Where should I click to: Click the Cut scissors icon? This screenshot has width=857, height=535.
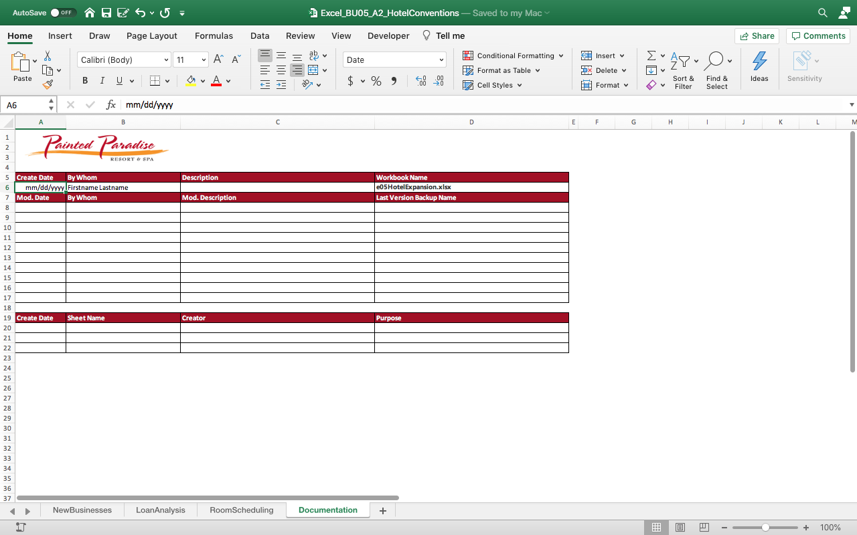click(x=48, y=56)
